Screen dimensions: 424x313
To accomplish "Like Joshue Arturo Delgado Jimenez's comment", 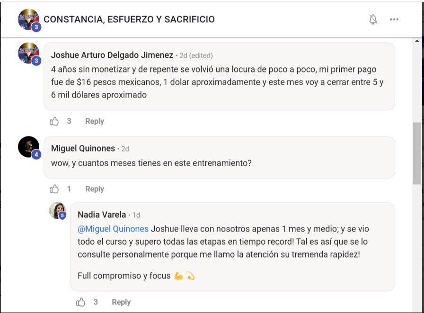I will [54, 121].
